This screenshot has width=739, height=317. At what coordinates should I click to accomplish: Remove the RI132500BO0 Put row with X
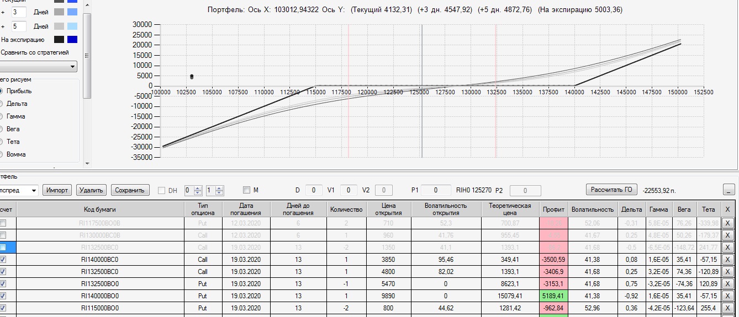tap(728, 283)
